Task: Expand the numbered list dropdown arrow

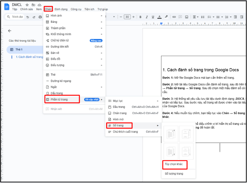Action: click(230, 17)
